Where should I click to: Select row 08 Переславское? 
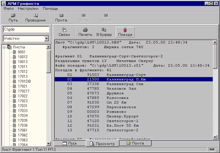pyautogui.click(x=134, y=107)
